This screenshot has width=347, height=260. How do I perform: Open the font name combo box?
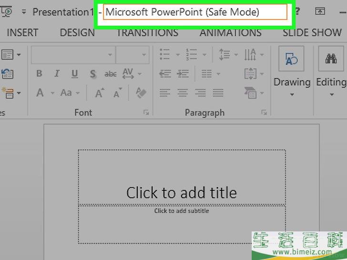[x=73, y=55]
